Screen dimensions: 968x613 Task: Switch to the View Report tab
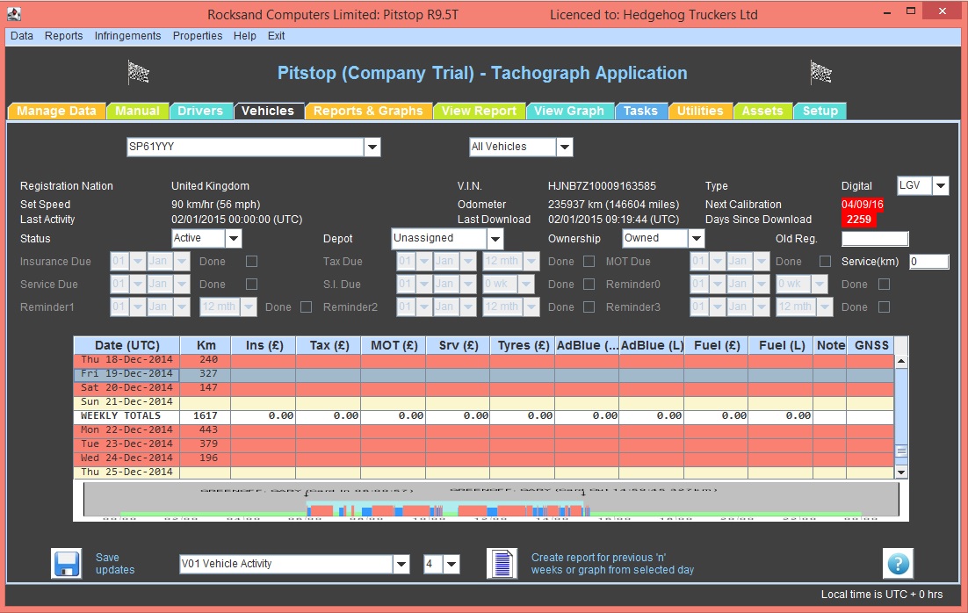[x=479, y=112]
